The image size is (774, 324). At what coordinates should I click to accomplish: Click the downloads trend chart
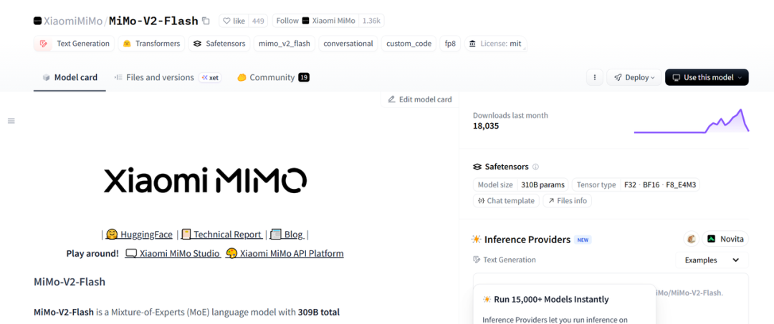691,122
